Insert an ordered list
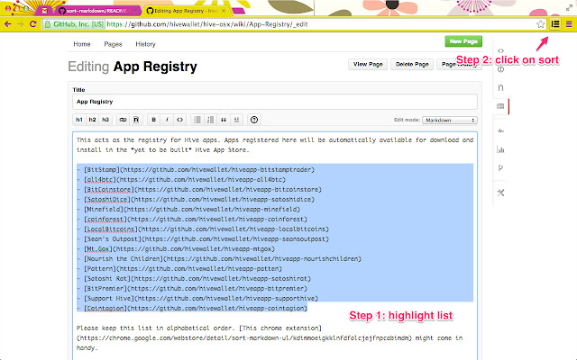577x360 pixels. (210, 120)
